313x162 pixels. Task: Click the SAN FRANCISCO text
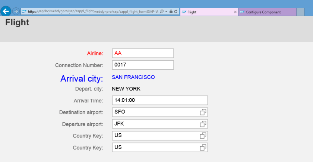[x=133, y=77]
